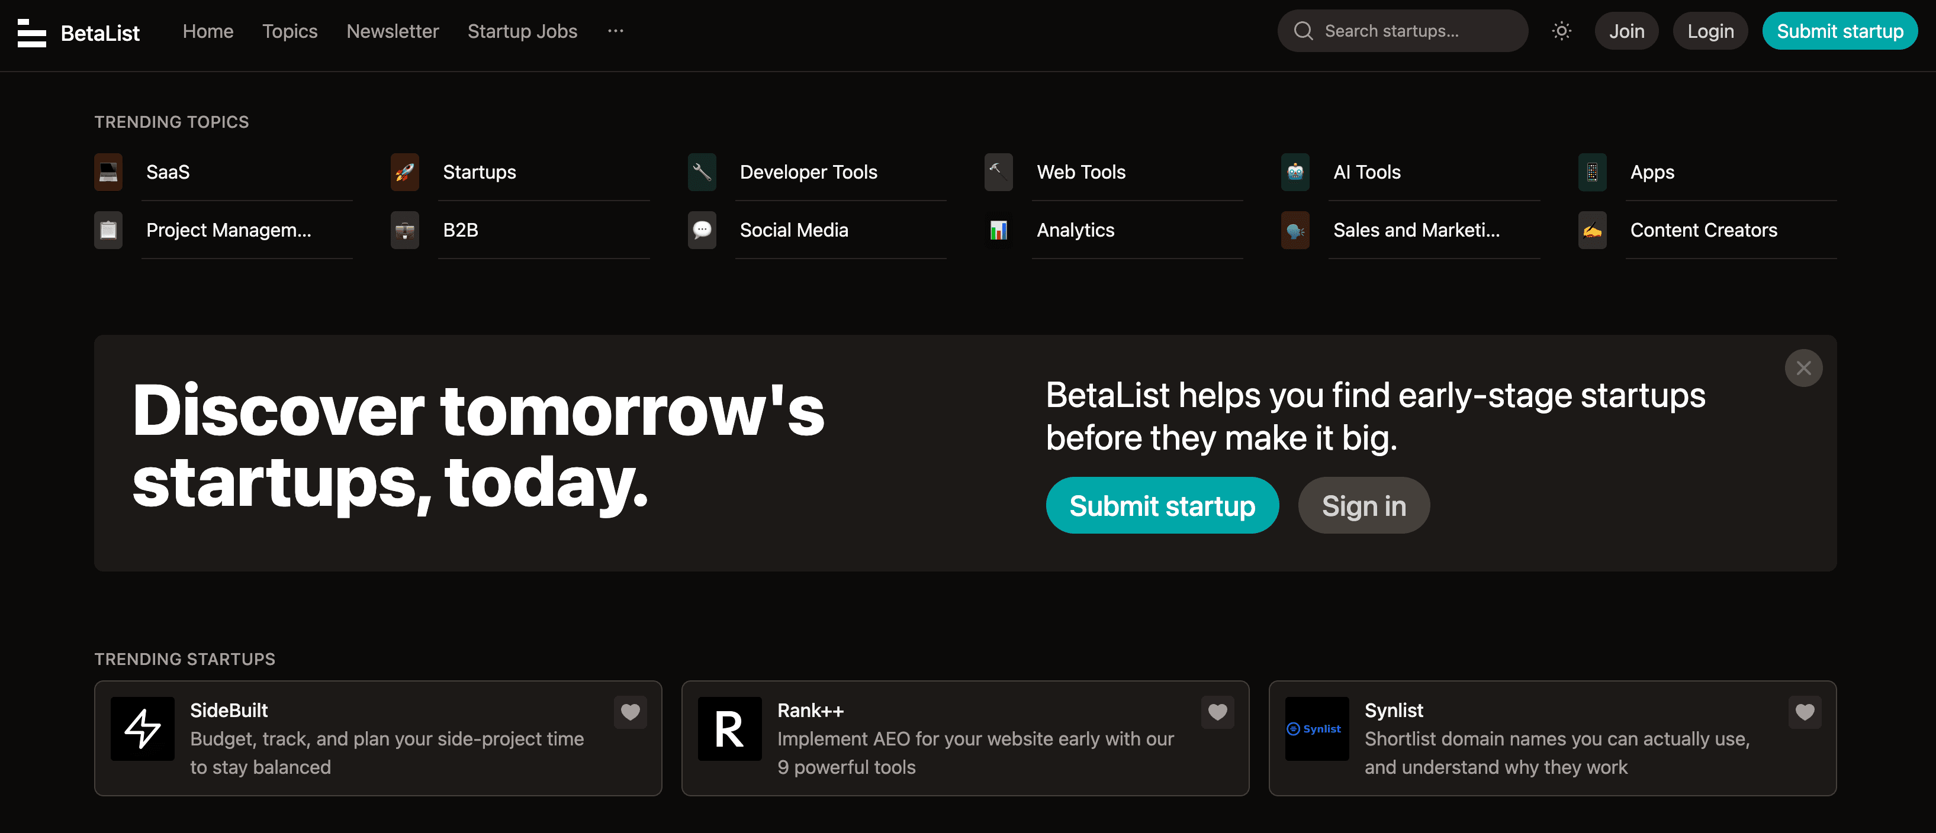Open the SaaS topic link
Image resolution: width=1936 pixels, height=833 pixels.
coord(168,172)
